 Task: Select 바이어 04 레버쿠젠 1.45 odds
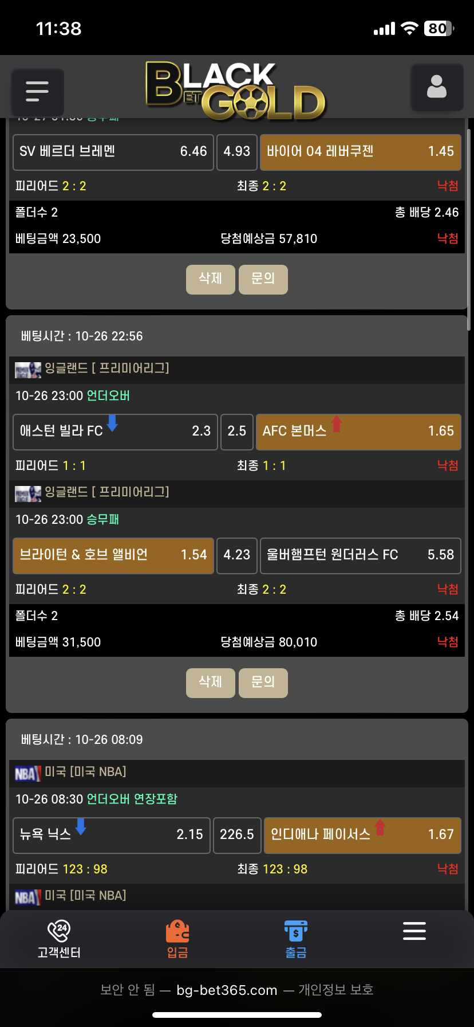(360, 152)
